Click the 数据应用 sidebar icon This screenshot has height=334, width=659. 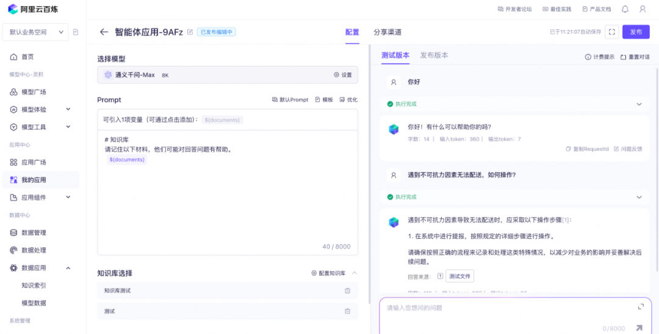point(13,268)
